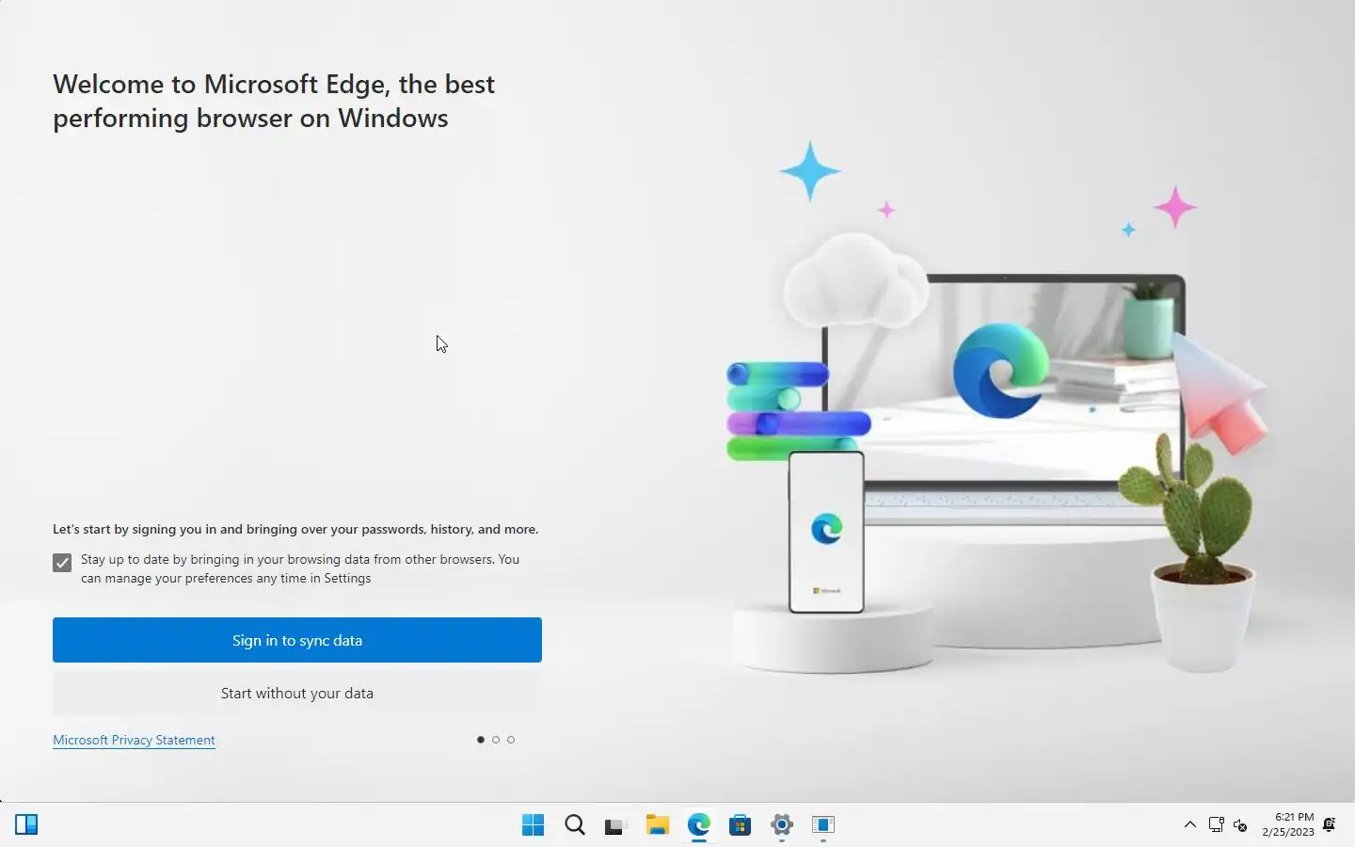The image size is (1355, 847).
Task: Open the clock and date flyout
Action: tap(1288, 824)
